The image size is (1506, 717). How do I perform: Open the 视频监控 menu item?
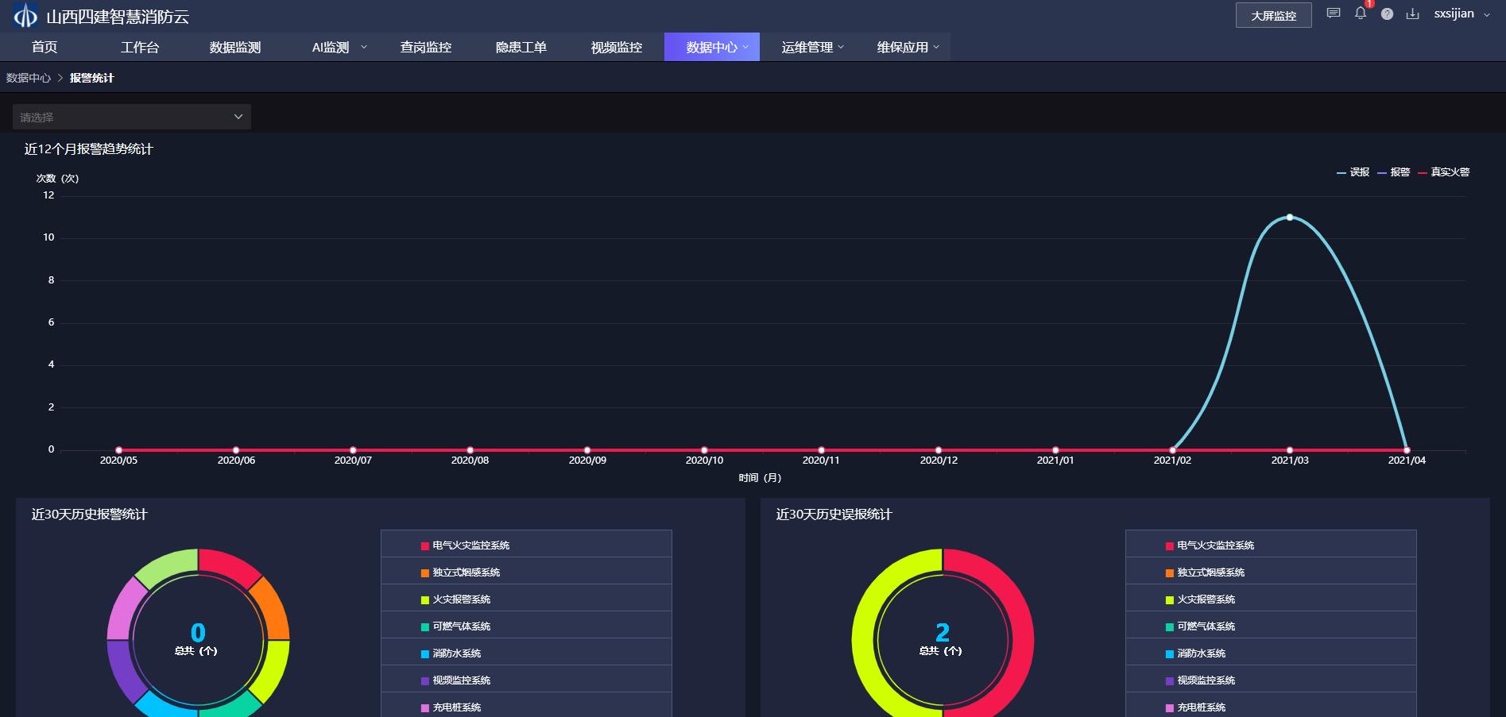click(x=616, y=48)
